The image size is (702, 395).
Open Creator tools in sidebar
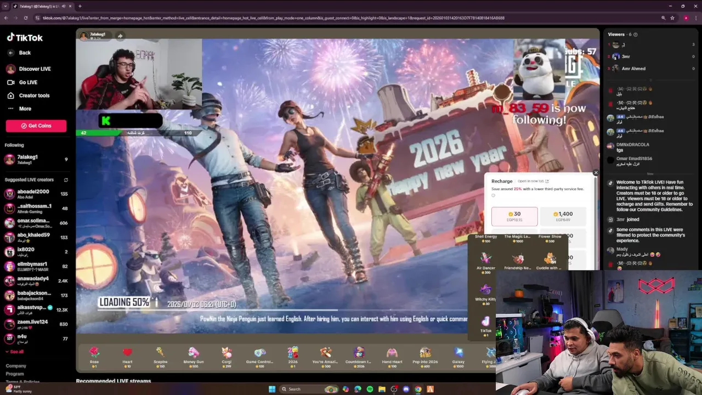[x=28, y=95]
